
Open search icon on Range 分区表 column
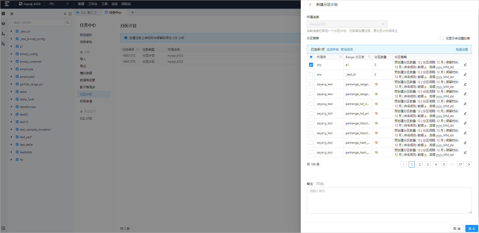pyautogui.click(x=370, y=57)
